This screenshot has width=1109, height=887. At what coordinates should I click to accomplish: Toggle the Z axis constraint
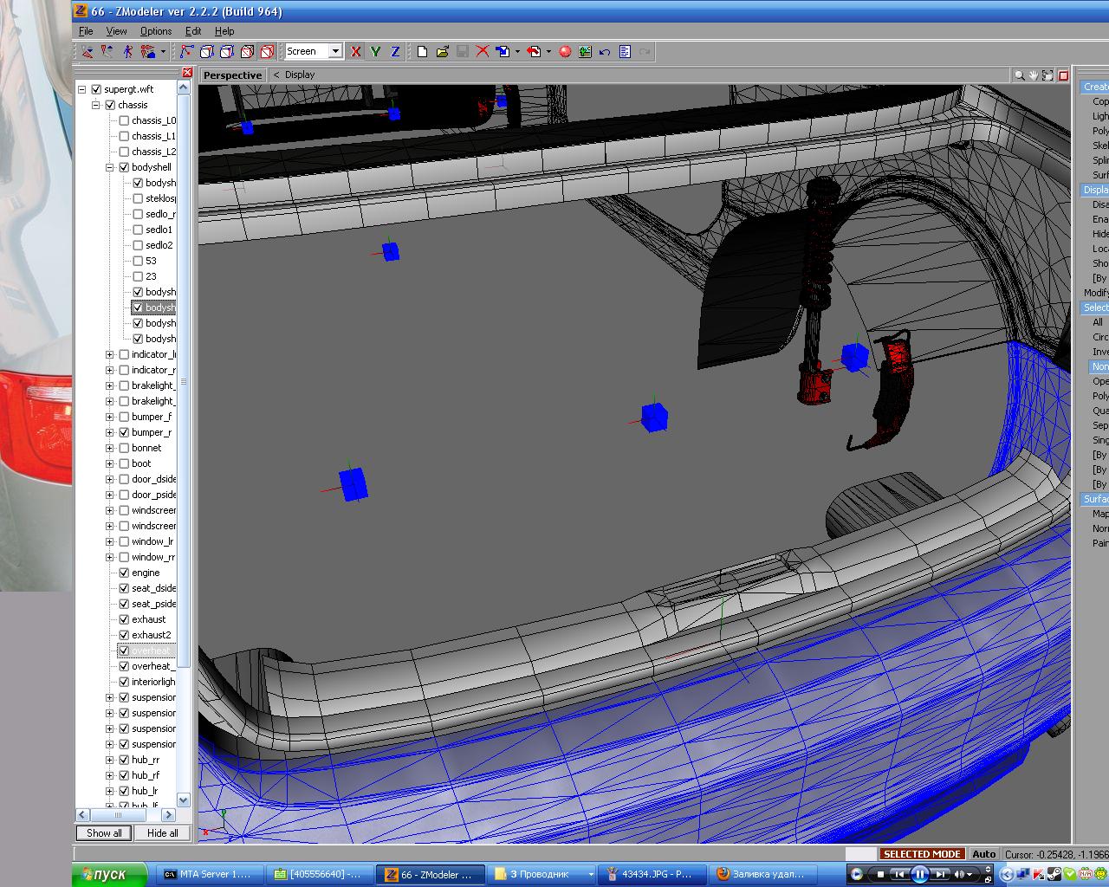click(395, 52)
